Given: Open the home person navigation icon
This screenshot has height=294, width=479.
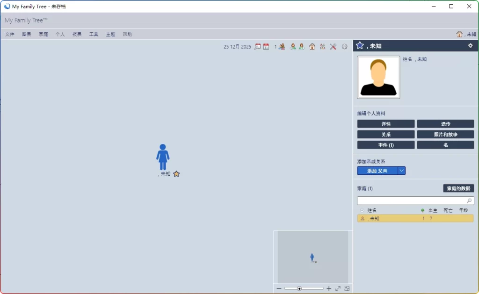Looking at the screenshot, I should coord(312,47).
